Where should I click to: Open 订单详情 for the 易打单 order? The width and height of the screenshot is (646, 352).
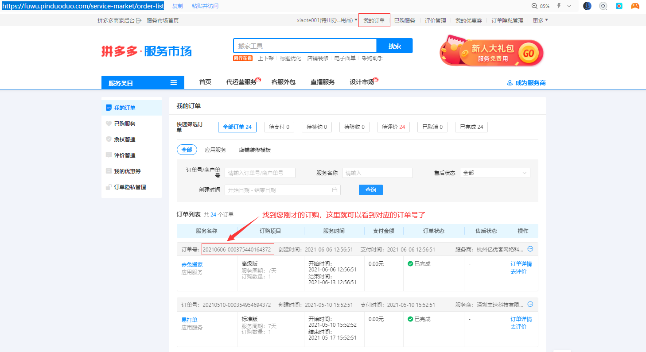point(521,319)
